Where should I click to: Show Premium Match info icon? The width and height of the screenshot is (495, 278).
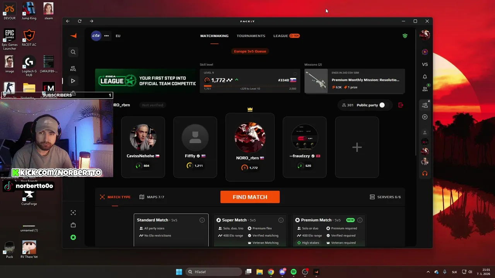point(360,220)
